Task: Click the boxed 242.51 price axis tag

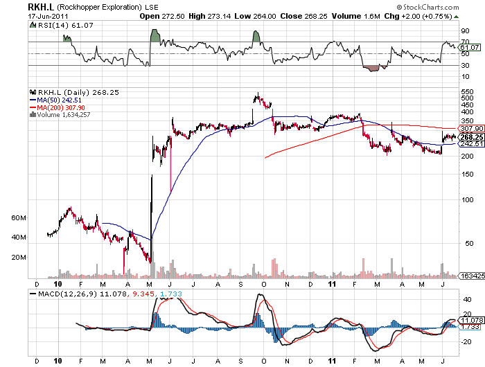Action: tap(472, 144)
